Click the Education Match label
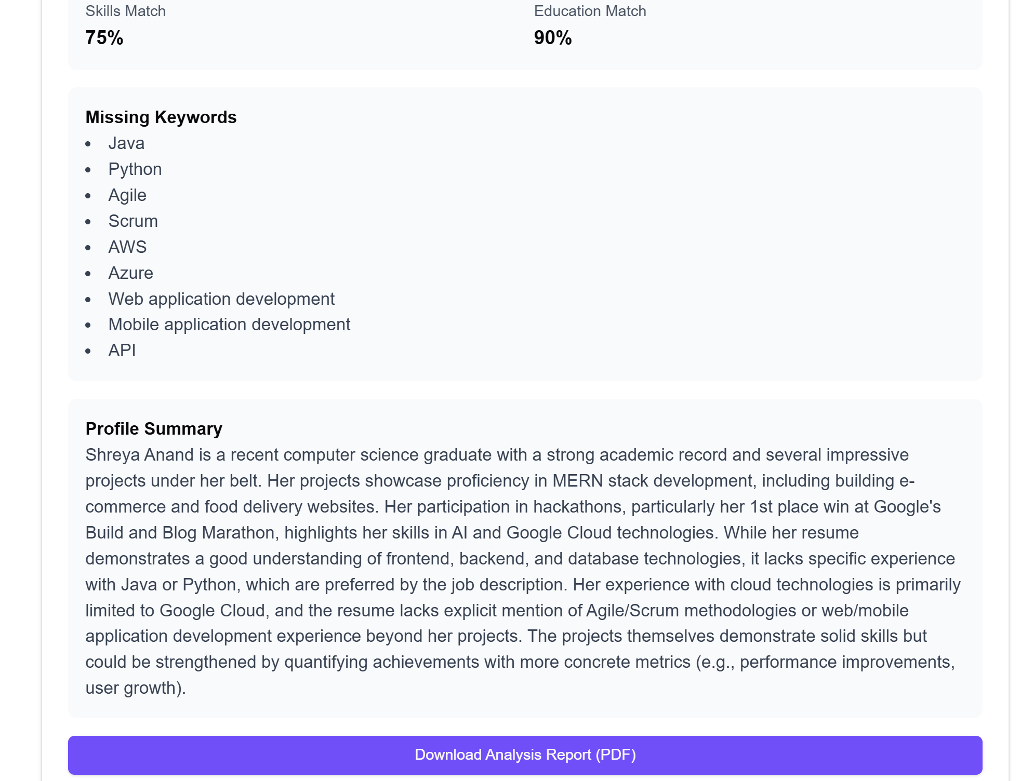The image size is (1034, 781). [590, 11]
